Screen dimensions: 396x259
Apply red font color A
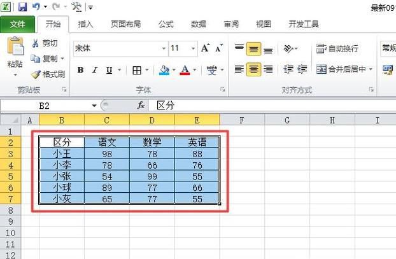click(185, 70)
